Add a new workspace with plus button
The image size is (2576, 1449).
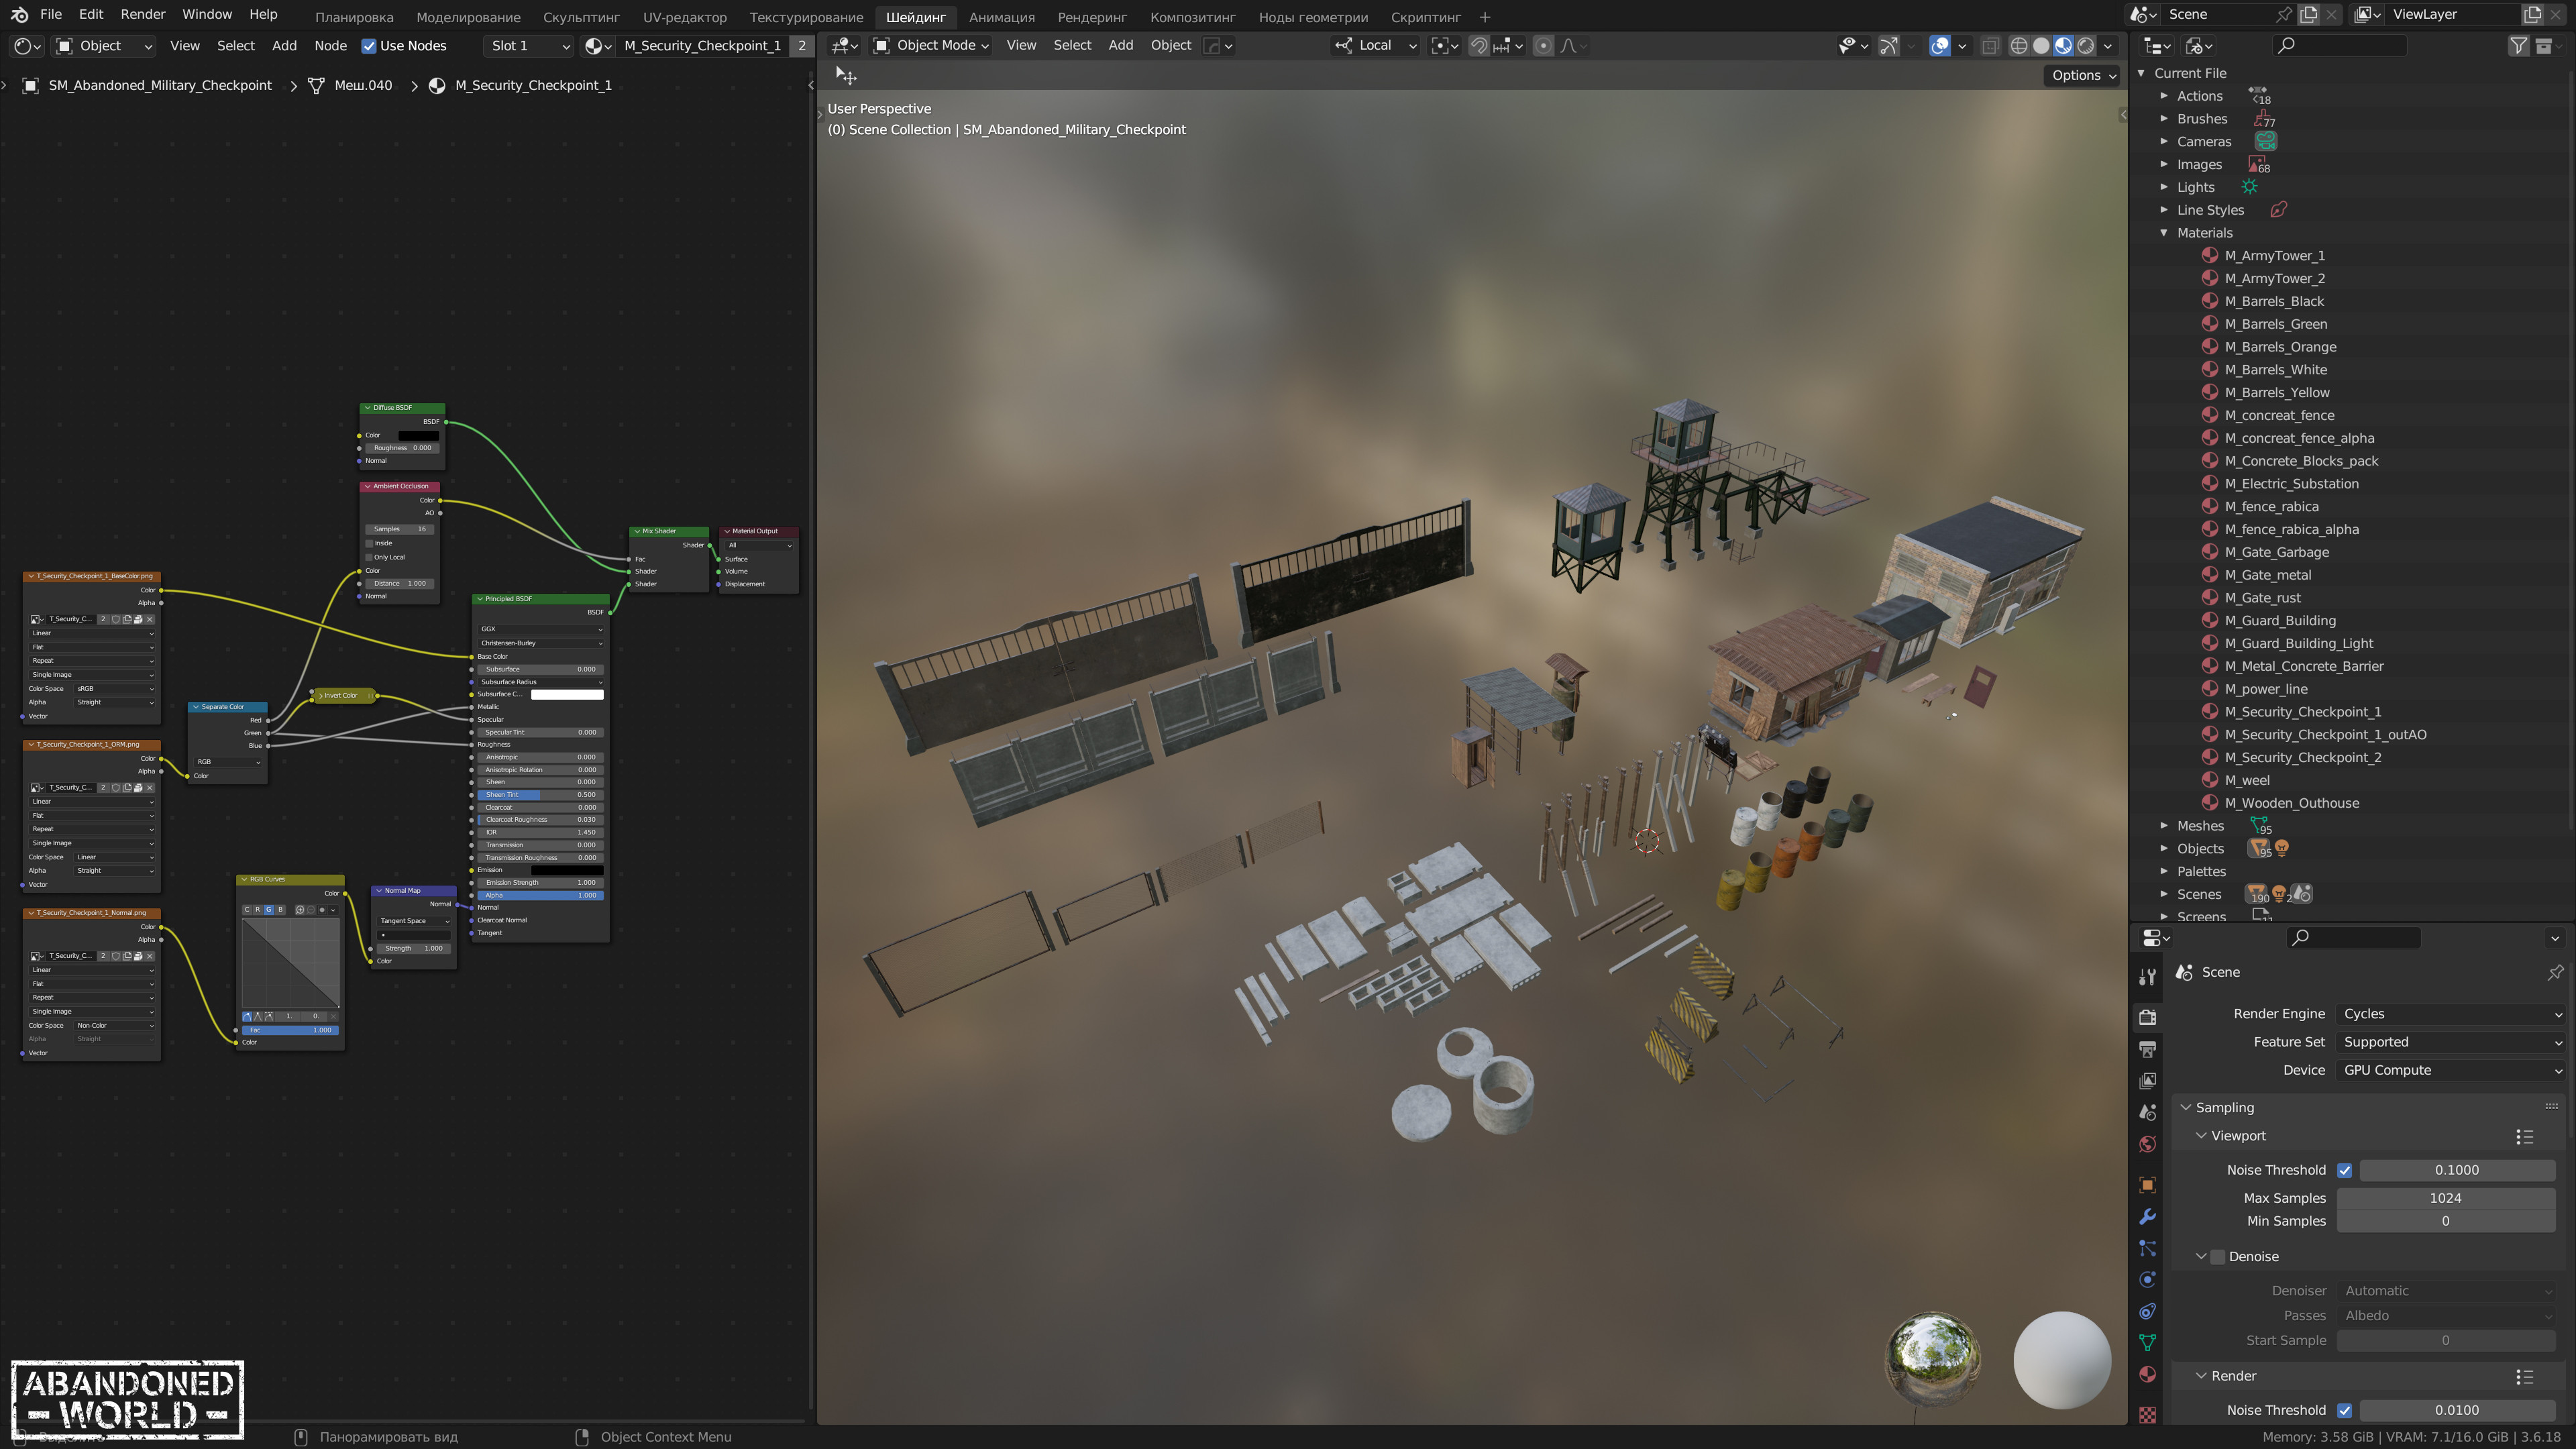pyautogui.click(x=1485, y=17)
